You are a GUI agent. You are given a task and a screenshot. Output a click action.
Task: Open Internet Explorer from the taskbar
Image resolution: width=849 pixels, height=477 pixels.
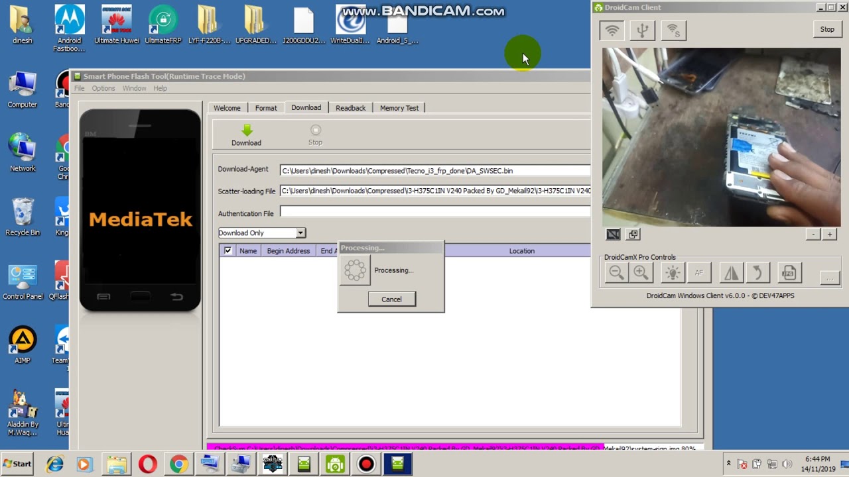pos(54,464)
